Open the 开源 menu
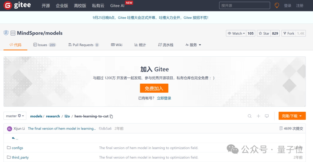This screenshot has width=313, height=162. [46, 5]
